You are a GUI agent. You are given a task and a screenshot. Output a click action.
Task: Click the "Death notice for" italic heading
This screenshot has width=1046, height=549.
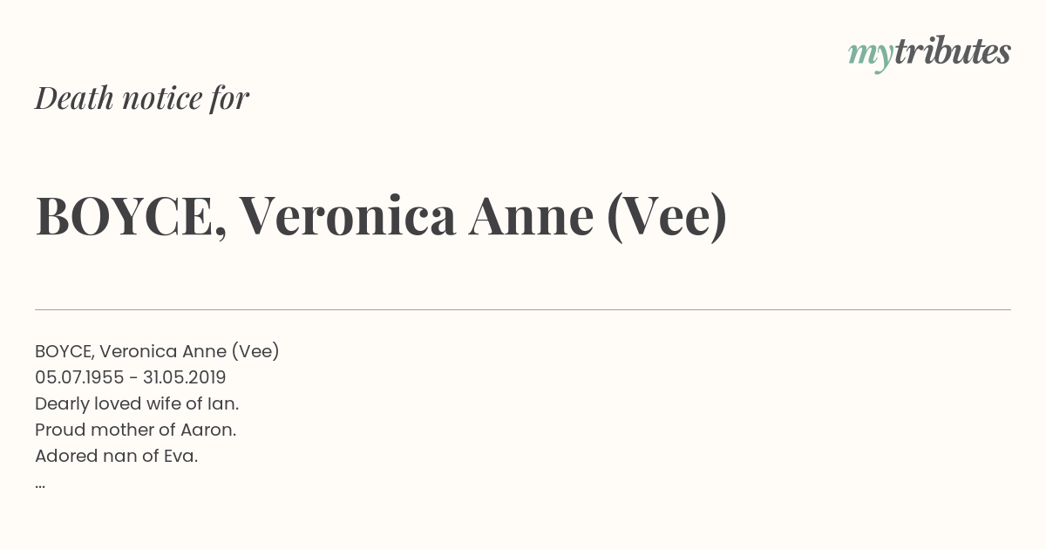click(142, 98)
